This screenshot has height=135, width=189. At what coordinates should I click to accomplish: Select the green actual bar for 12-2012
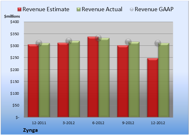[x=164, y=80]
